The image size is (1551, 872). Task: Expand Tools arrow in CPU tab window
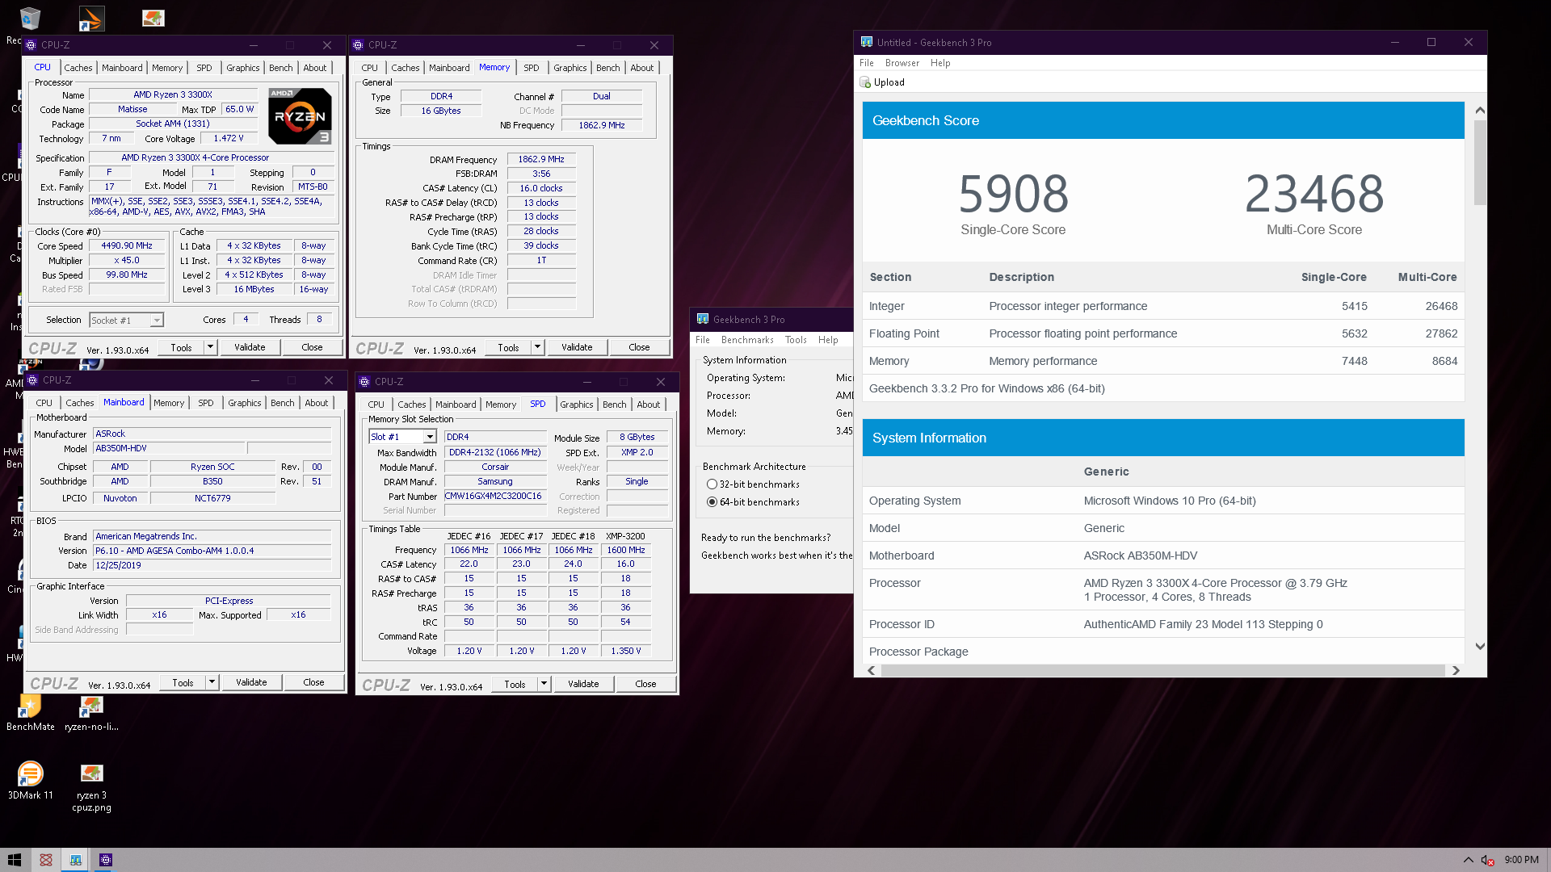210,347
